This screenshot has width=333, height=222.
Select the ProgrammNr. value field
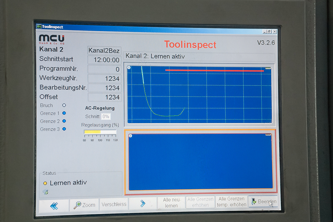point(104,69)
